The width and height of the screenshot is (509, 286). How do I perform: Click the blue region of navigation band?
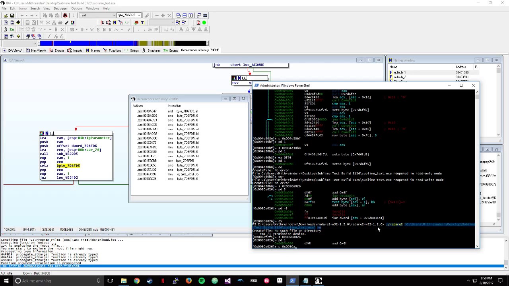click(x=87, y=43)
